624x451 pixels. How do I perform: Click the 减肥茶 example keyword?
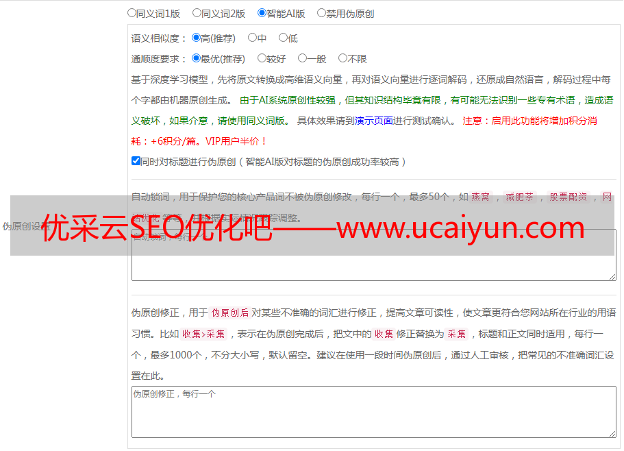(x=519, y=197)
